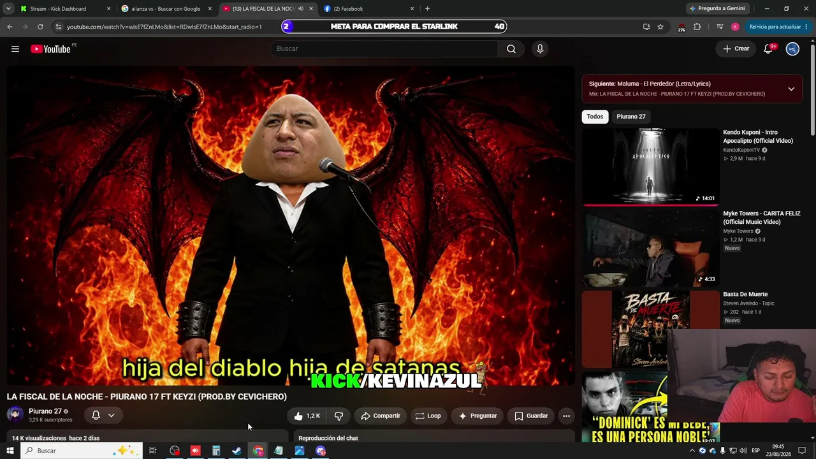Click the browser address bar URL

click(164, 27)
